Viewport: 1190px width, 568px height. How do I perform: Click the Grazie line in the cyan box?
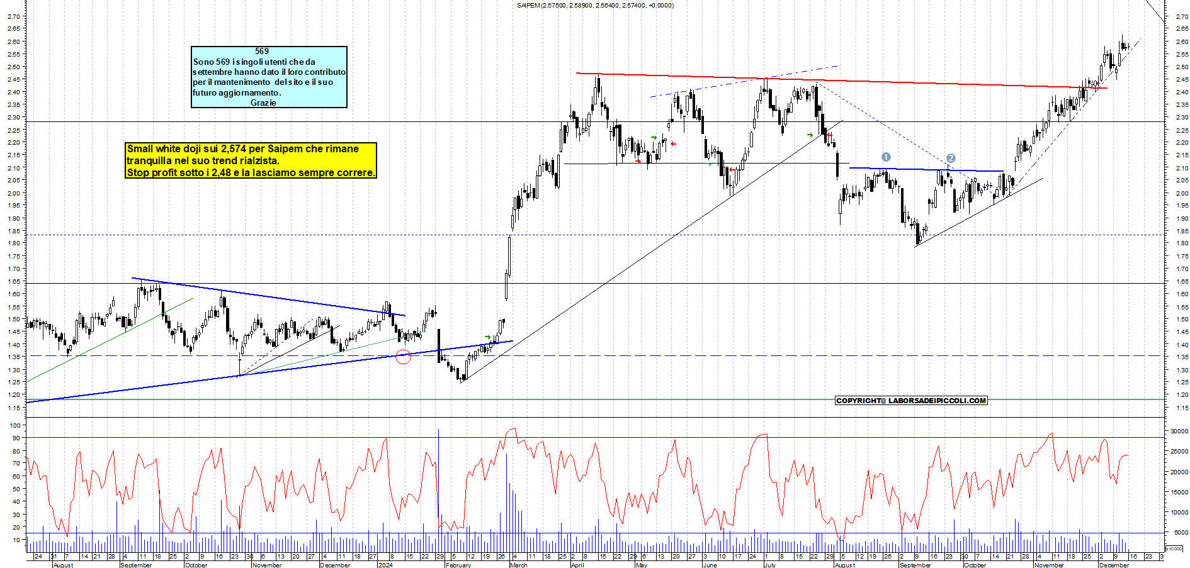pyautogui.click(x=263, y=103)
